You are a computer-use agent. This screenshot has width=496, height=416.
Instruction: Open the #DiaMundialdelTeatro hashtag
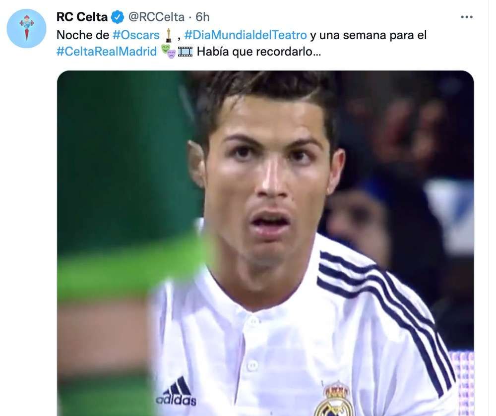pyautogui.click(x=246, y=35)
